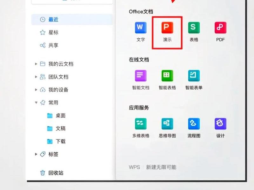The height and width of the screenshot is (190, 254).
Task: Click the 智能文档 label text
Action: (141, 88)
